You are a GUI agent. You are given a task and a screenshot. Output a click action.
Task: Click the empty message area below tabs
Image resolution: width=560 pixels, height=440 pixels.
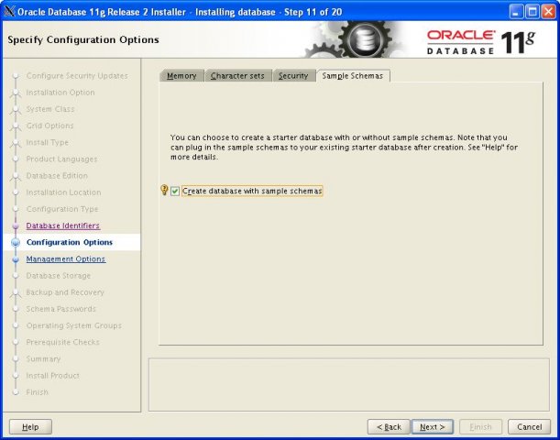349,385
